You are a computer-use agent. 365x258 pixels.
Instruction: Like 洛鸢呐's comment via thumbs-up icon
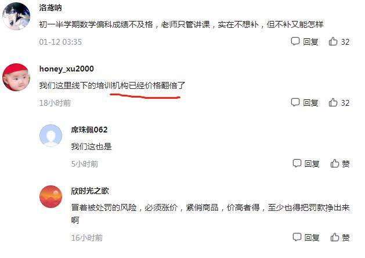click(333, 41)
